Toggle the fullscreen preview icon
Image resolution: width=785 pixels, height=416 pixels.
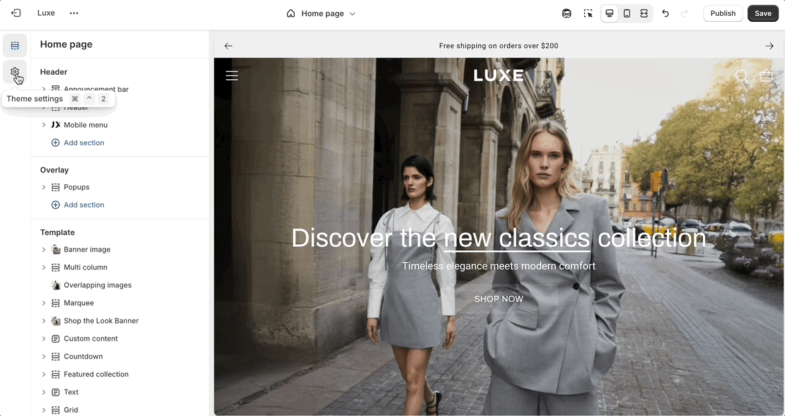tap(644, 13)
